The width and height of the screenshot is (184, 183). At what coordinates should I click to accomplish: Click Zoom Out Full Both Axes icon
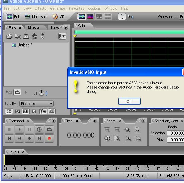click(127, 130)
